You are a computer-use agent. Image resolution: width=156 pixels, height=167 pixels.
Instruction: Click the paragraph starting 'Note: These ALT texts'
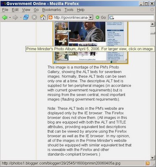(89, 131)
